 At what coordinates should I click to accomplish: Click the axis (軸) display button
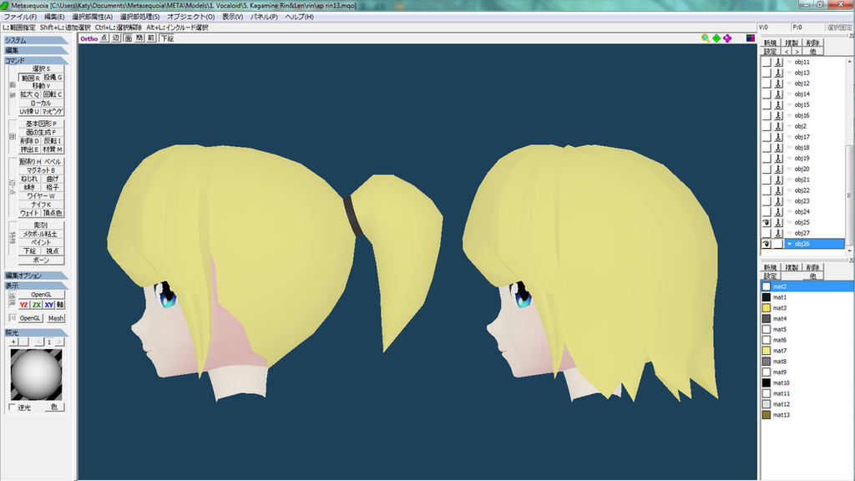60,305
